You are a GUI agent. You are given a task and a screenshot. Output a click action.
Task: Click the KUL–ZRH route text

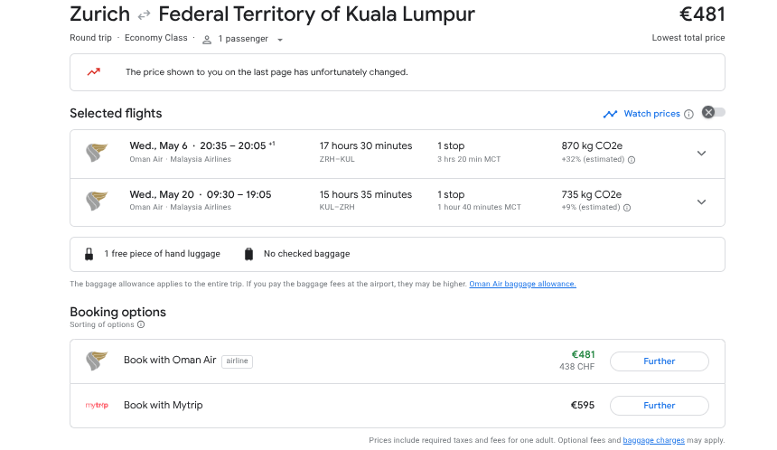(337, 207)
